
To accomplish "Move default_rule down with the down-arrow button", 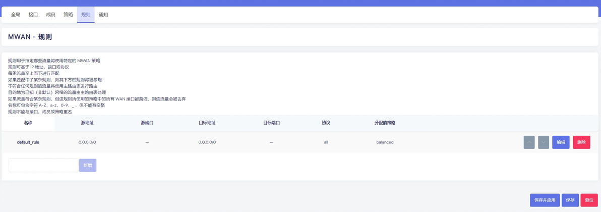I will pyautogui.click(x=544, y=142).
